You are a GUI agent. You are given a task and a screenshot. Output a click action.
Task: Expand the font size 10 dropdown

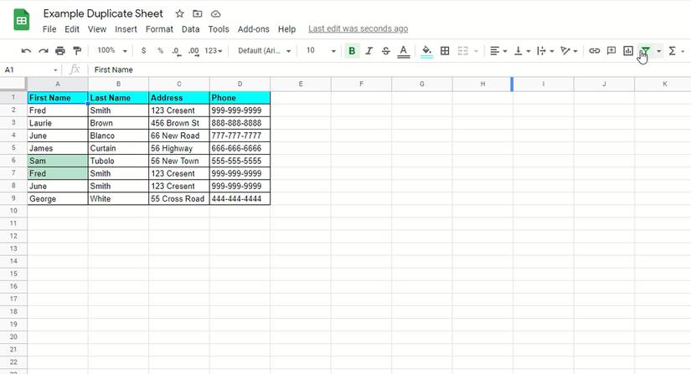(321, 51)
